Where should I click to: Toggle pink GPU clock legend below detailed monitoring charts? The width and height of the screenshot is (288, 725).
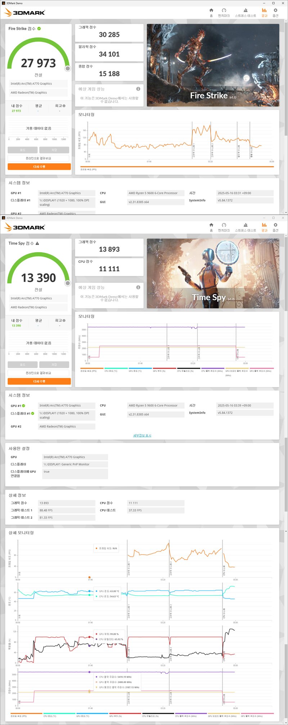tap(257, 715)
